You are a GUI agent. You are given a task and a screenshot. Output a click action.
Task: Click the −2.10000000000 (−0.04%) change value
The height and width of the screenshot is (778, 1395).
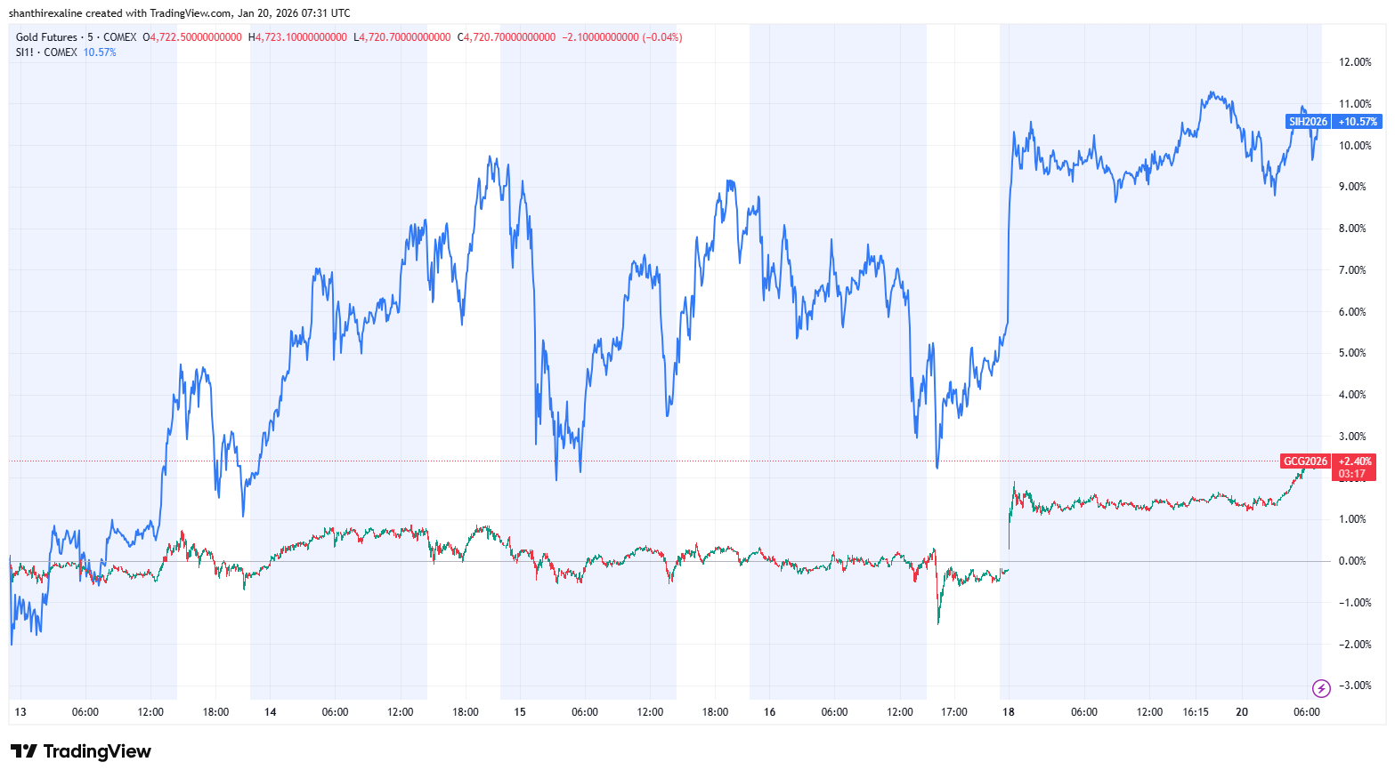point(622,37)
